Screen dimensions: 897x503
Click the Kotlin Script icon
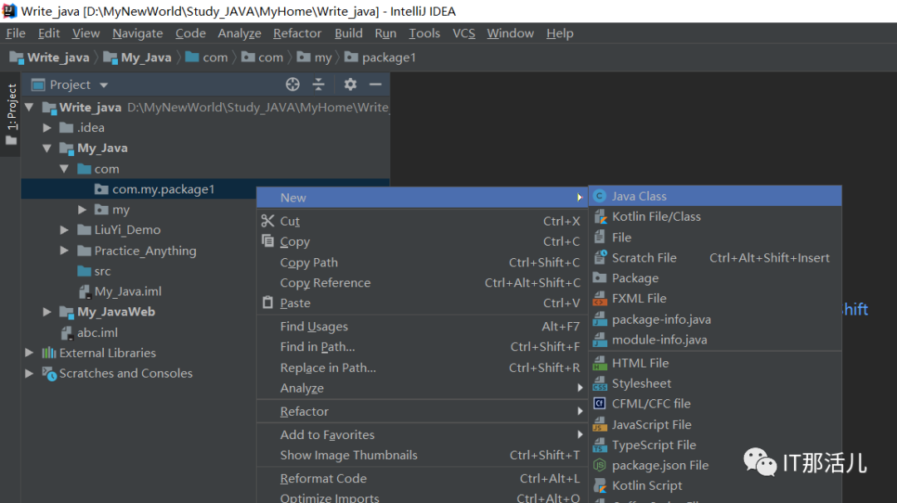[600, 486]
